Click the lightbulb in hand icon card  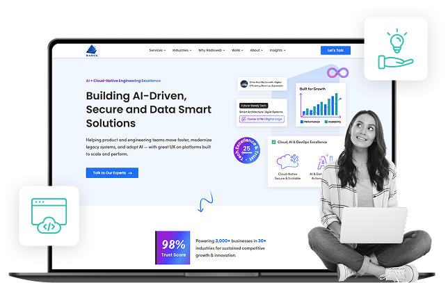point(396,49)
